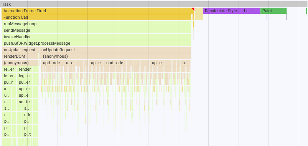Click the red long-task warning triangle

point(193,9)
